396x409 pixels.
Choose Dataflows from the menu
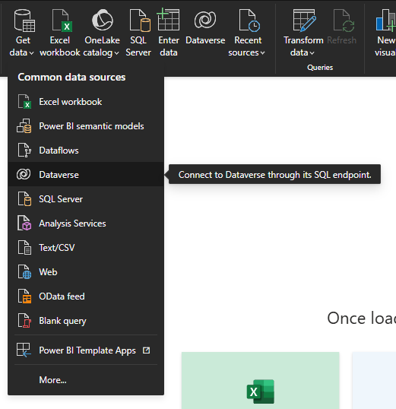(x=86, y=151)
